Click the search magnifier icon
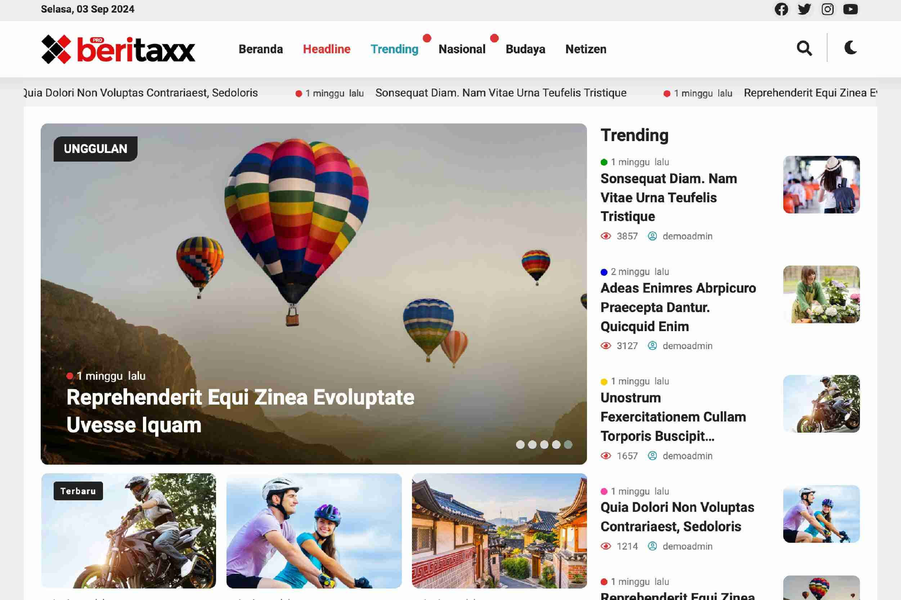The height and width of the screenshot is (600, 901). click(x=804, y=48)
